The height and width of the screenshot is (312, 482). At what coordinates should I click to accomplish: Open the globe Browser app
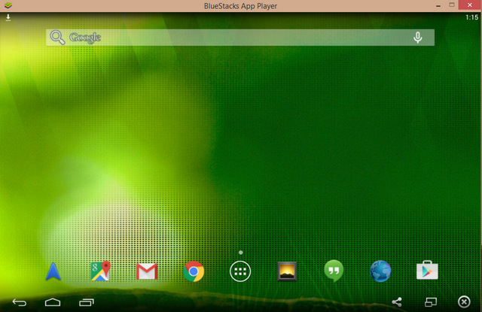coord(380,271)
